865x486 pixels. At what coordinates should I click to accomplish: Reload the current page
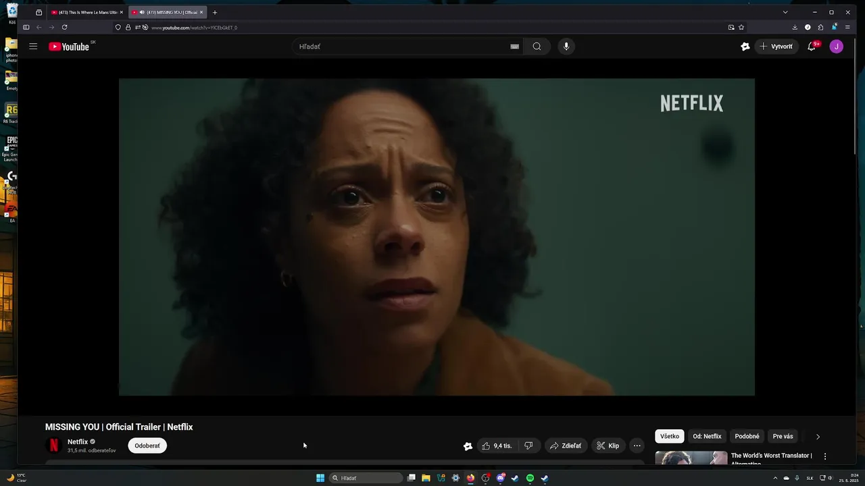pyautogui.click(x=64, y=27)
